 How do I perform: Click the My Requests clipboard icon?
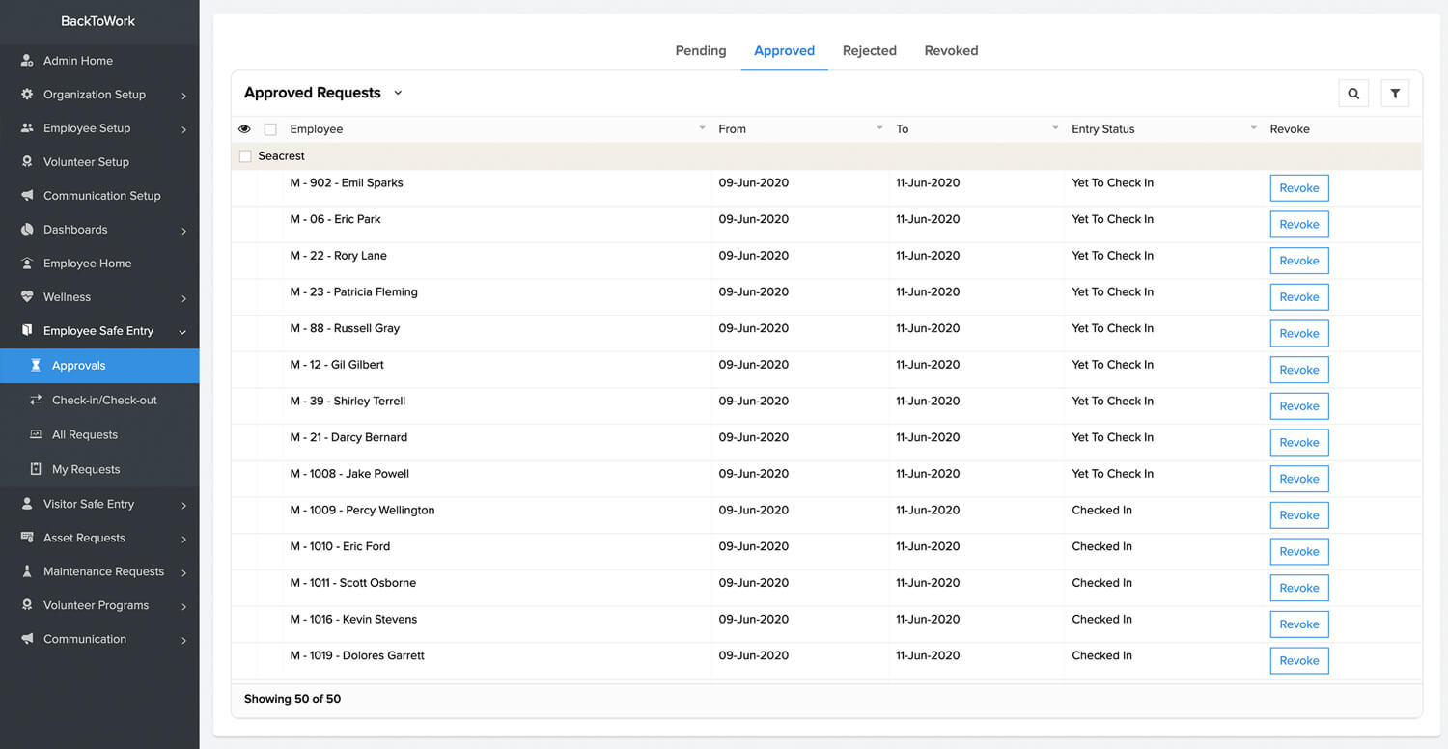tap(36, 469)
